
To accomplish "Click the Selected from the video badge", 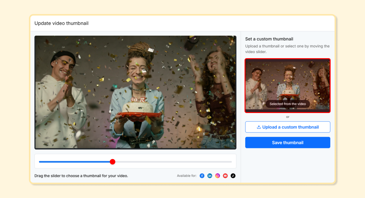I will click(x=287, y=104).
